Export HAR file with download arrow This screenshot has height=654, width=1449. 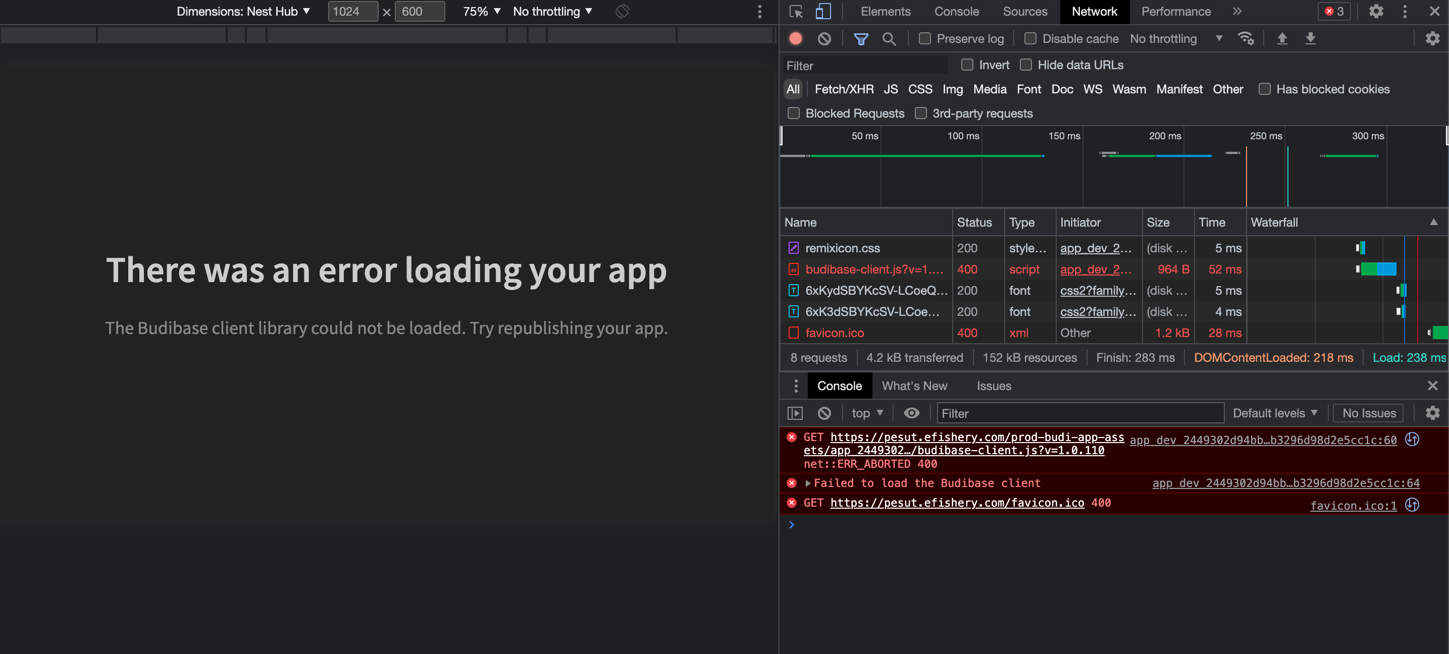[x=1310, y=38]
